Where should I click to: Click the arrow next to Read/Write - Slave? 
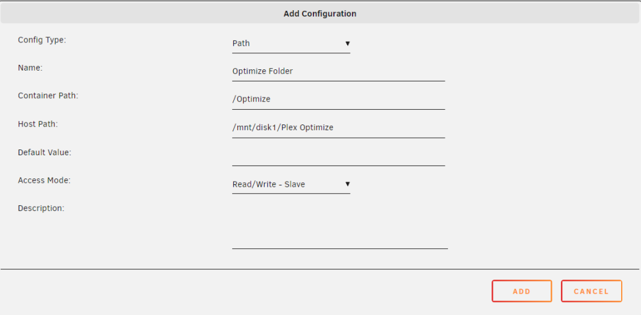pyautogui.click(x=347, y=184)
